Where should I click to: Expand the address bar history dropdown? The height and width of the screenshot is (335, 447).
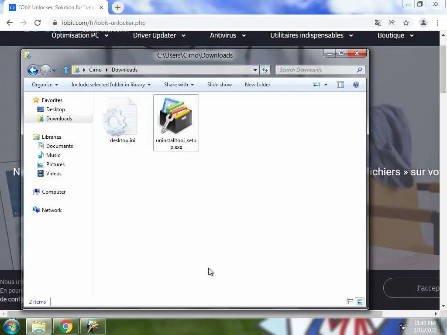255,70
